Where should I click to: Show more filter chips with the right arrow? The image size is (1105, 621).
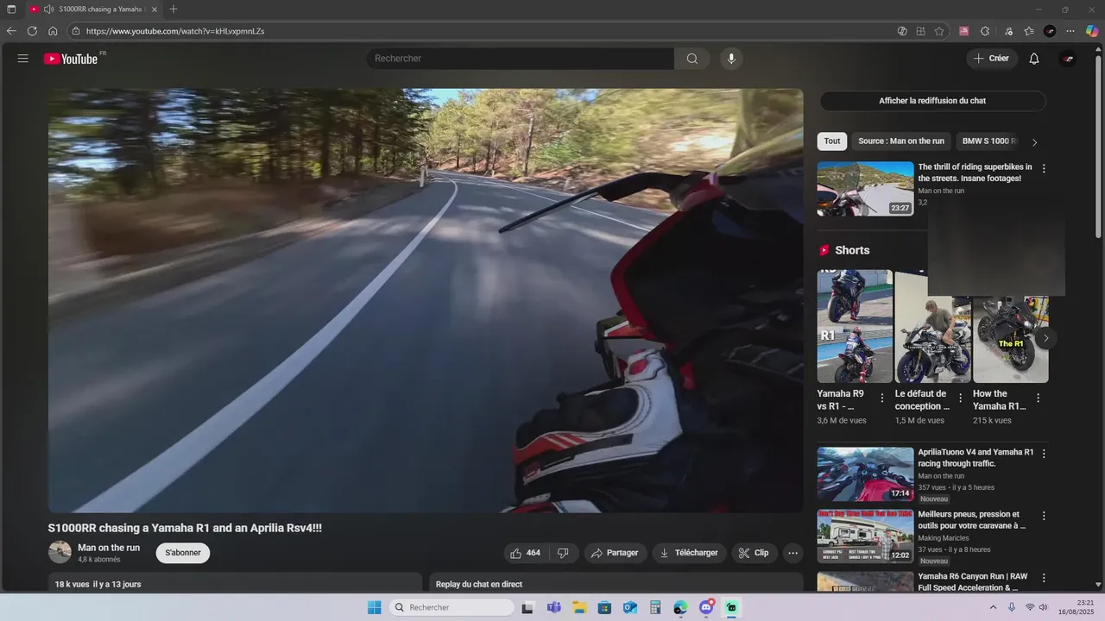click(1034, 142)
